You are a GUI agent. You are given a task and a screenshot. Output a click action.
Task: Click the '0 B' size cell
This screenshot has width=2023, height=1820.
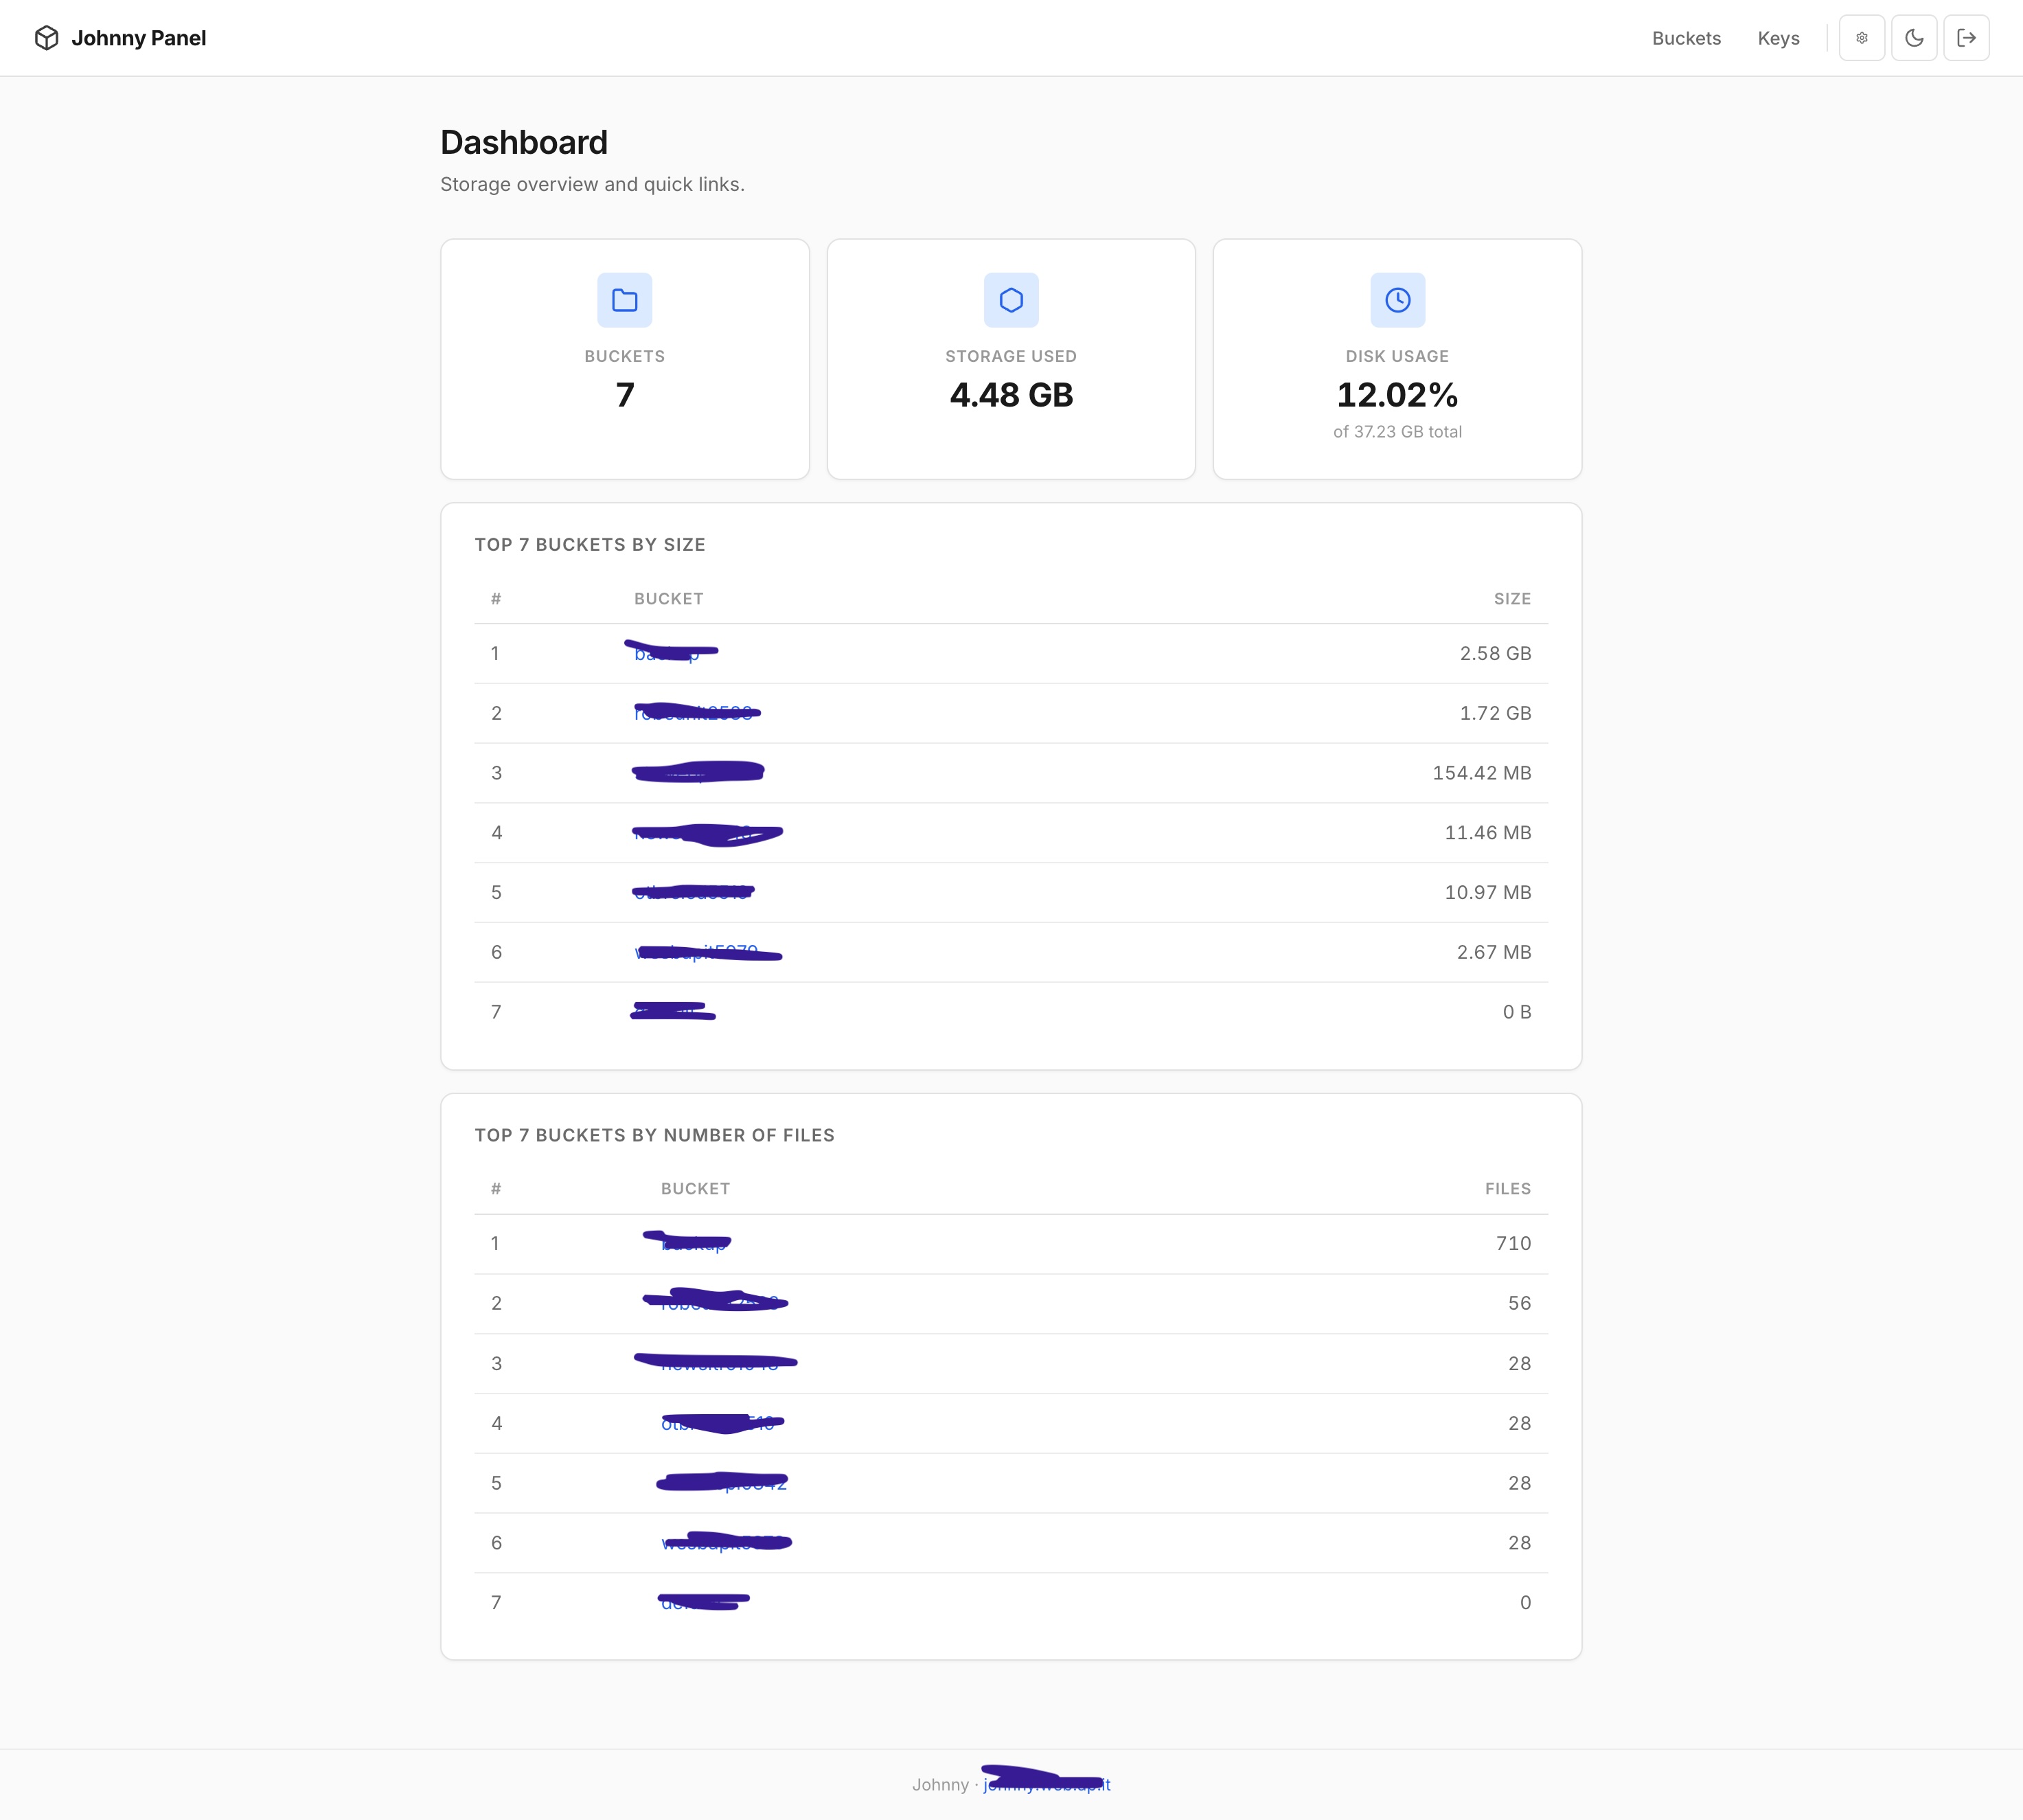[1516, 1012]
